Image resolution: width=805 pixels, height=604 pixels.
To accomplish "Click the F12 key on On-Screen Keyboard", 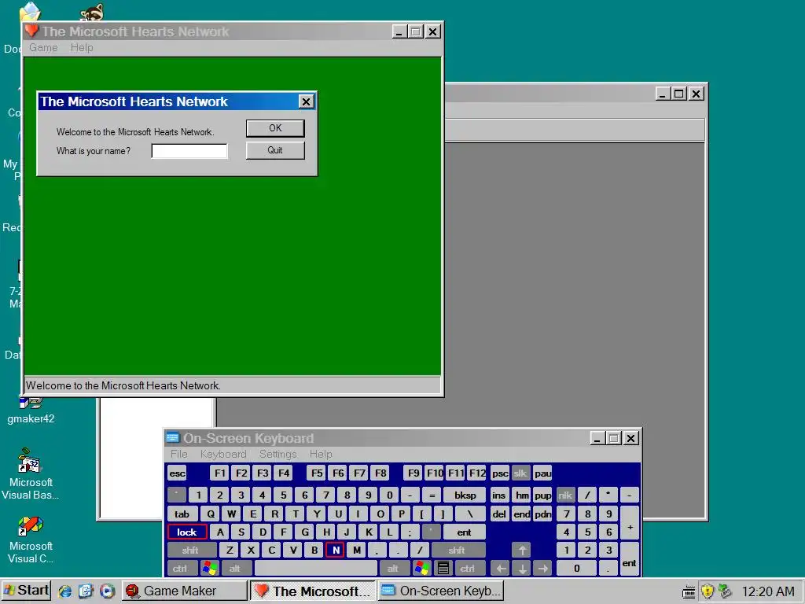I will click(x=477, y=473).
